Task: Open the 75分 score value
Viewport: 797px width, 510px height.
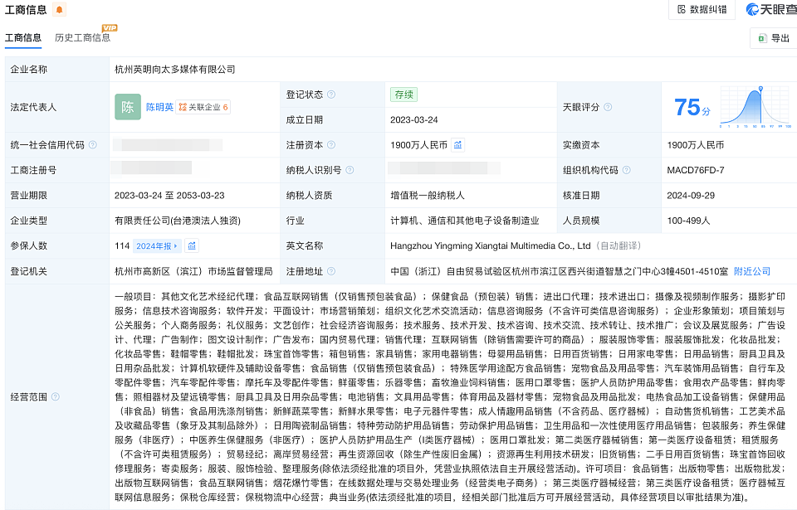Action: (x=692, y=107)
